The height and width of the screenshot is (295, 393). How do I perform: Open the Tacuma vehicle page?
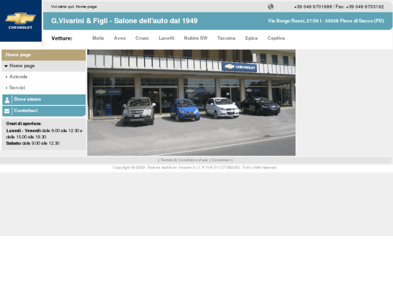(x=227, y=38)
